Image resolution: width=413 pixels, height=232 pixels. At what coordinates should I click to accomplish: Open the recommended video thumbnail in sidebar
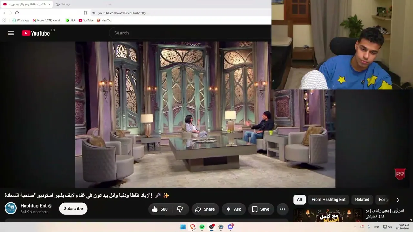[x=328, y=215]
